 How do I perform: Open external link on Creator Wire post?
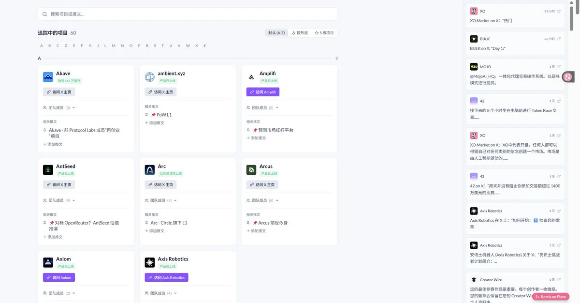tap(559, 280)
